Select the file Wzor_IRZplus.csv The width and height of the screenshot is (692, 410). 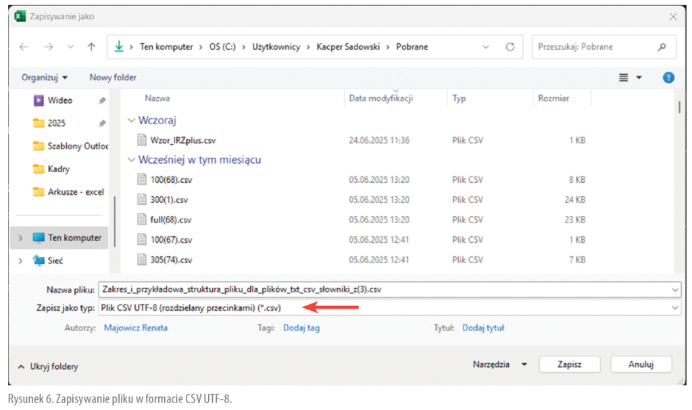pyautogui.click(x=182, y=140)
